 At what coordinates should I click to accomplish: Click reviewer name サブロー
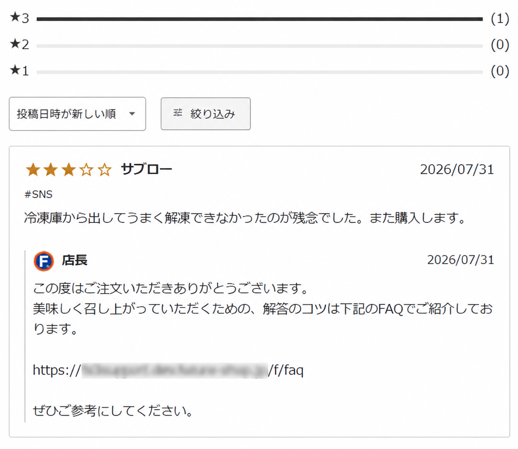pos(146,169)
